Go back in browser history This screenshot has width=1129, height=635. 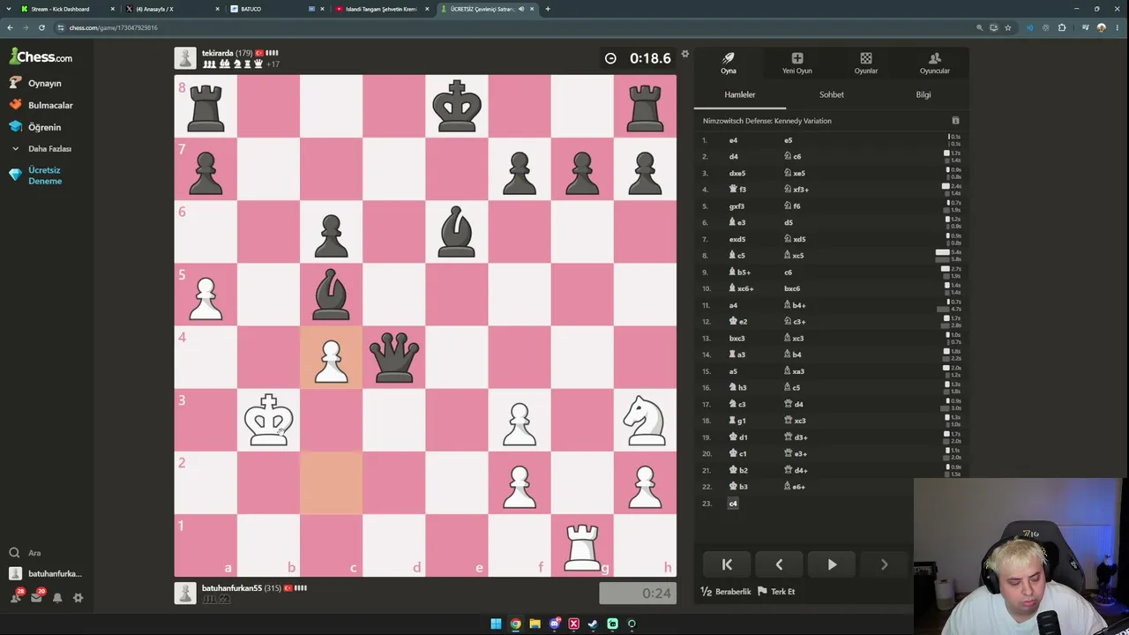tap(10, 27)
